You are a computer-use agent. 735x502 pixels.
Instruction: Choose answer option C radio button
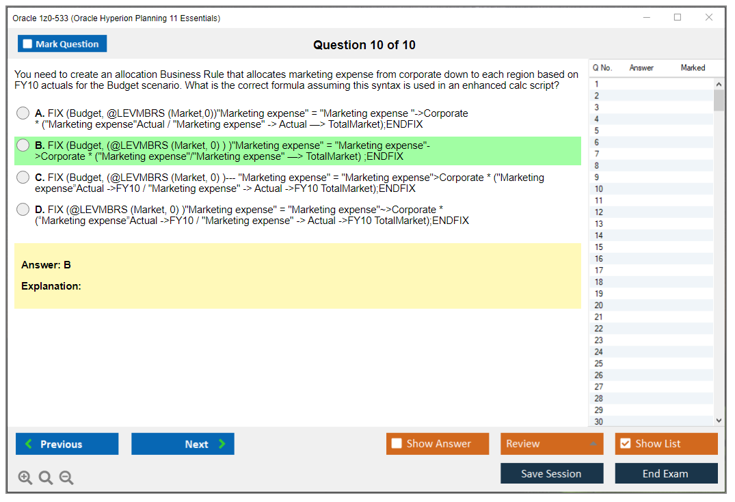(x=23, y=178)
